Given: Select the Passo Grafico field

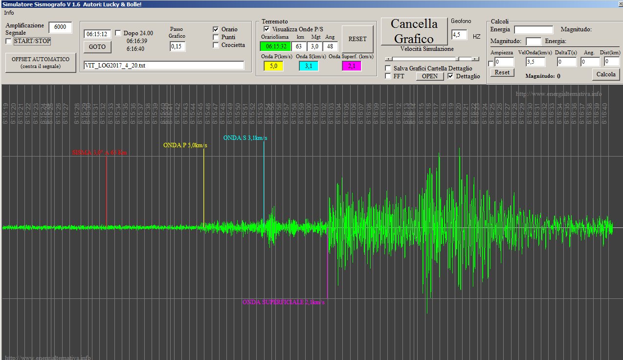Looking at the screenshot, I should (178, 46).
